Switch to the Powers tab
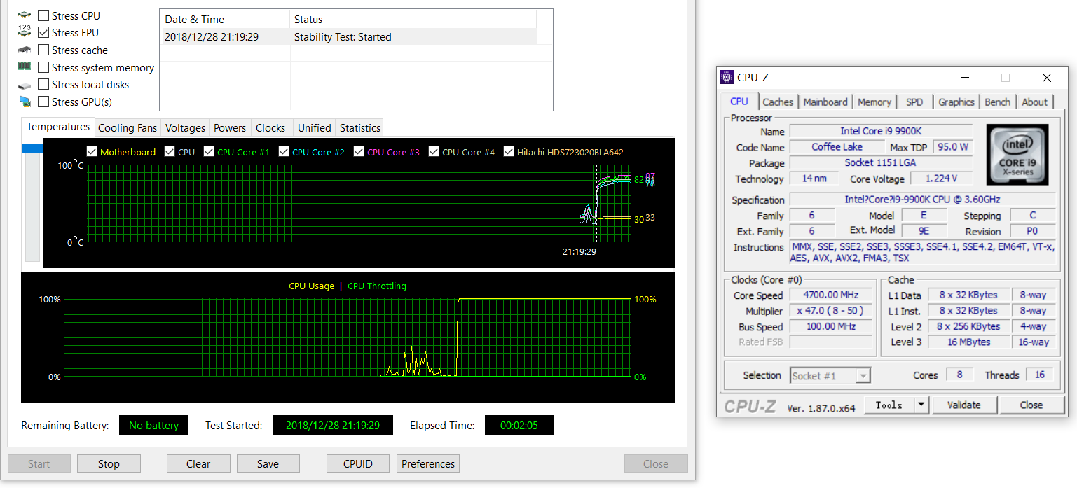The height and width of the screenshot is (488, 1077). [x=230, y=128]
